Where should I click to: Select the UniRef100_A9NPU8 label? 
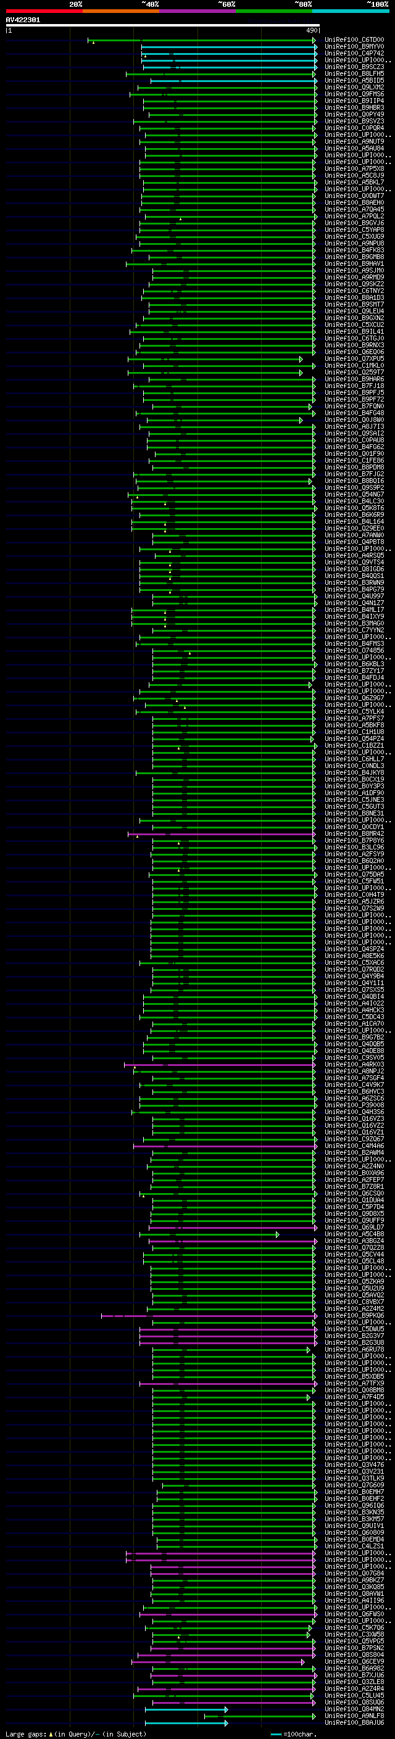click(x=354, y=243)
